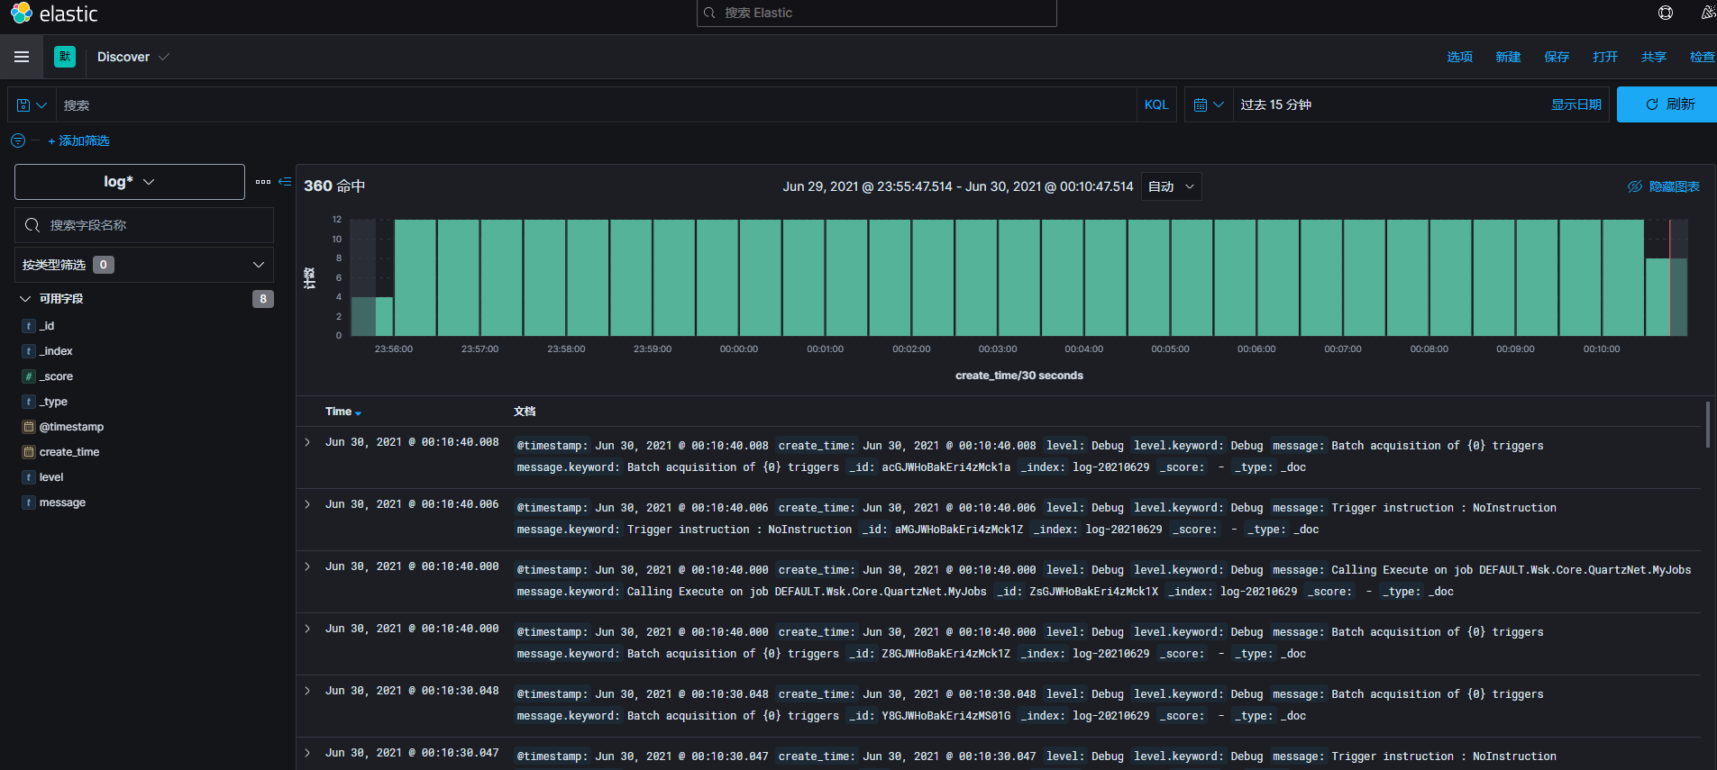Expand the first 00:10:40.000 Calling Execute row
This screenshot has height=770, width=1717.
click(x=307, y=566)
